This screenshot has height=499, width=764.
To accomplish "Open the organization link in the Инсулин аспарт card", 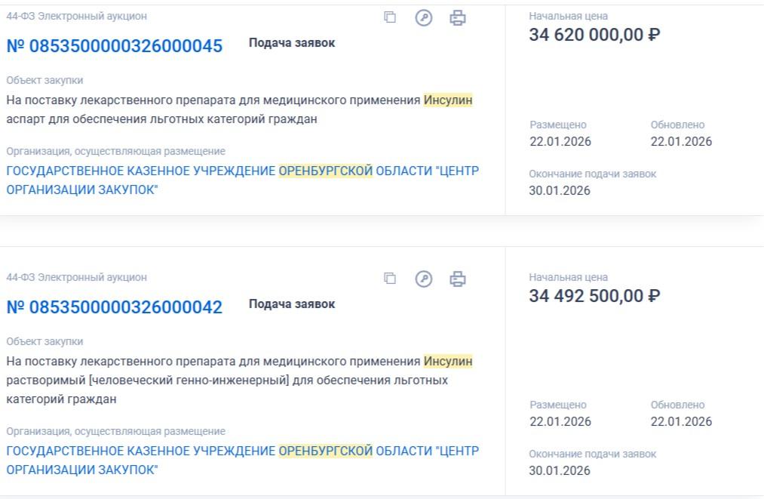I will 242,180.
